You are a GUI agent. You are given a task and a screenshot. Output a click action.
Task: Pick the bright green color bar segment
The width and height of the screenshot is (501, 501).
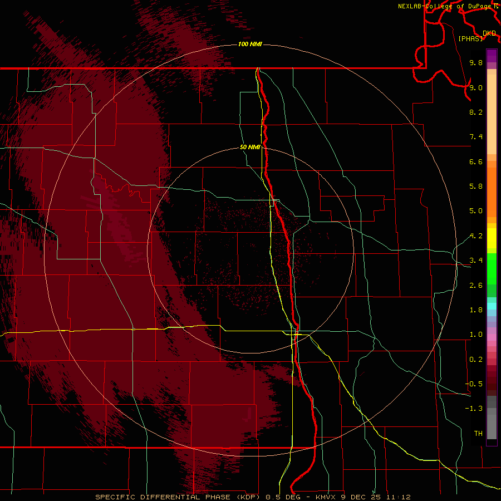(x=492, y=268)
